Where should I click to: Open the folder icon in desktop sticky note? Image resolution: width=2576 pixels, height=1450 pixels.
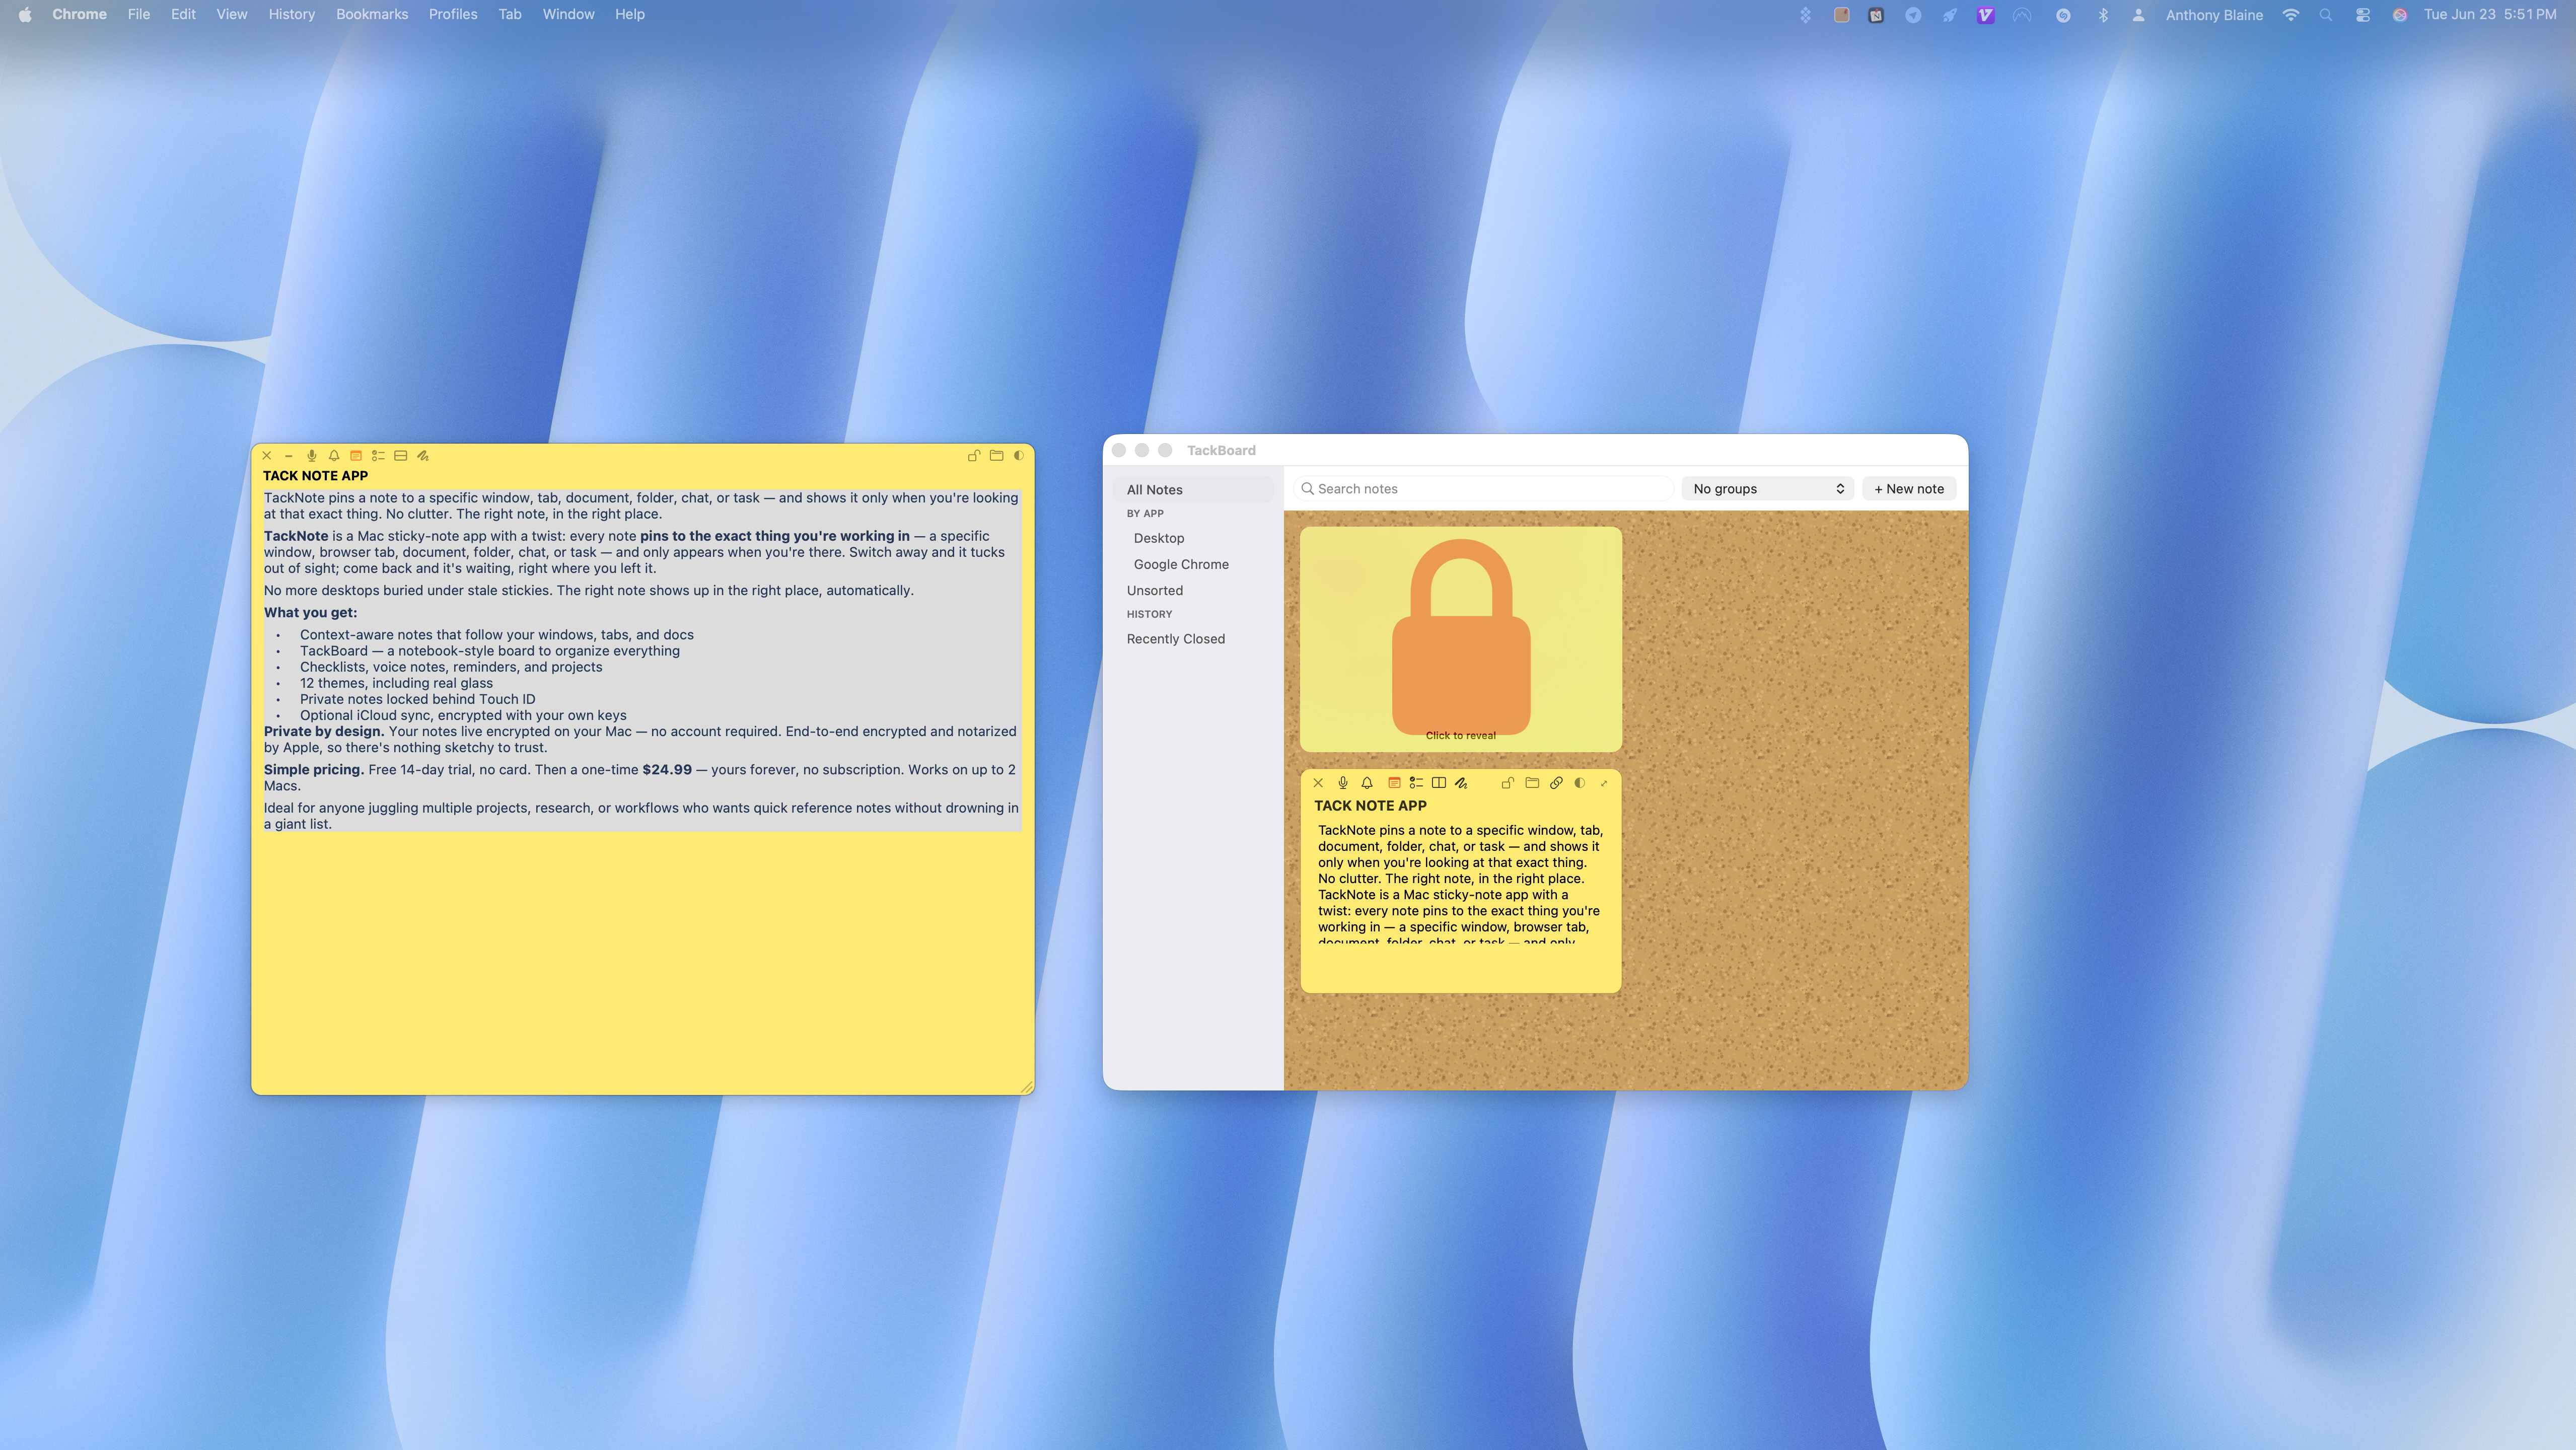[996, 456]
